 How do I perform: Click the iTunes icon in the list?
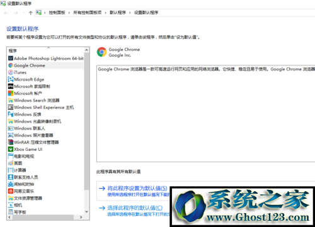point(11,72)
